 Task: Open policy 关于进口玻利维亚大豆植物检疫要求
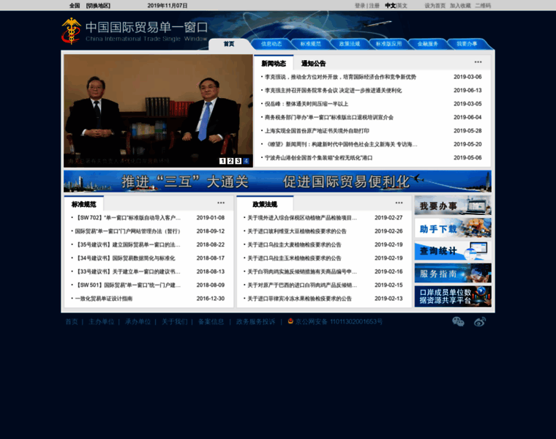coord(297,231)
